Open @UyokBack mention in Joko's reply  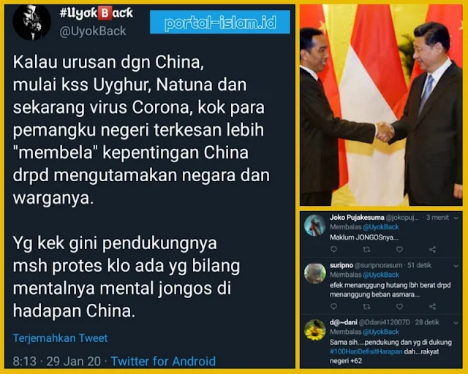point(381,227)
